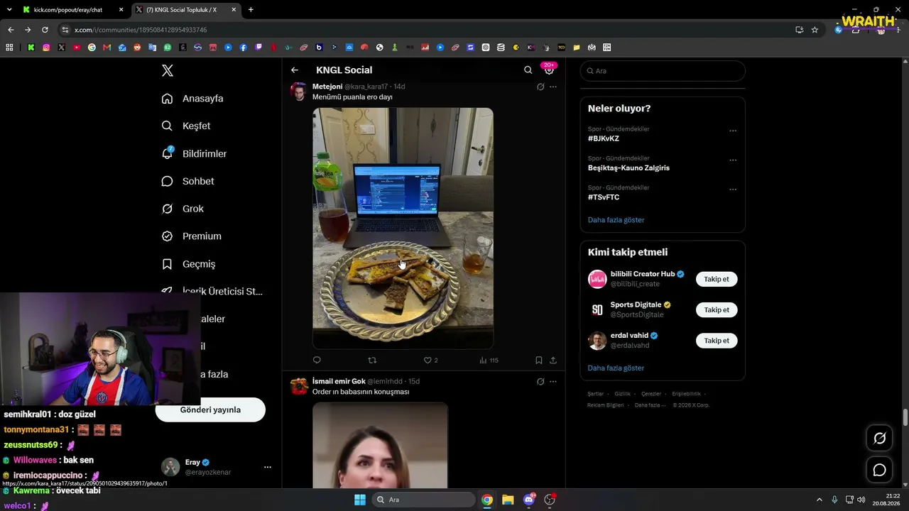This screenshot has height=511, width=909.
Task: Open File Explorer from the taskbar
Action: point(508,500)
